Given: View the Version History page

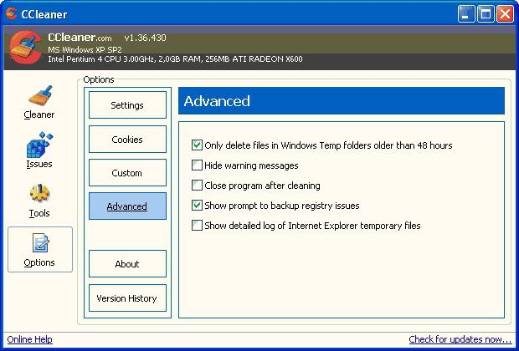Looking at the screenshot, I should pos(127,298).
